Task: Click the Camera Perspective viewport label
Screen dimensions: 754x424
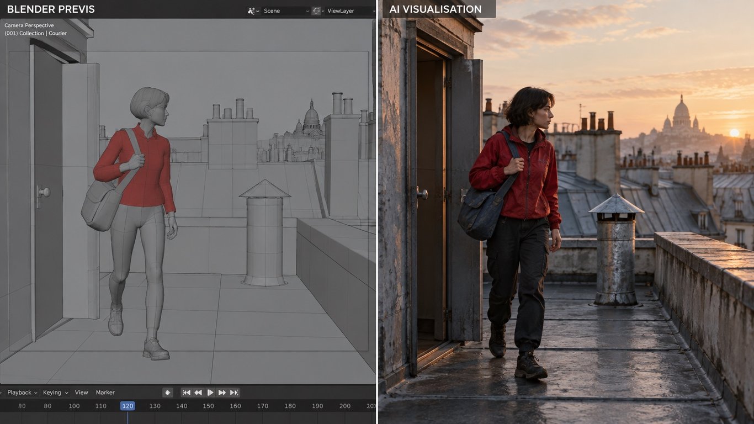Action: [29, 25]
